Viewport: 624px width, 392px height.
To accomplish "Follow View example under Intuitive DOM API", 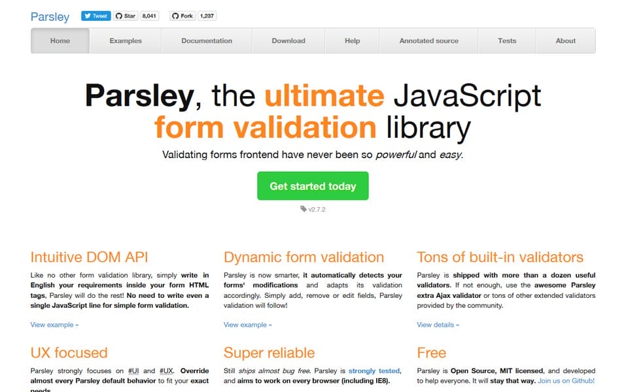I will (x=54, y=325).
